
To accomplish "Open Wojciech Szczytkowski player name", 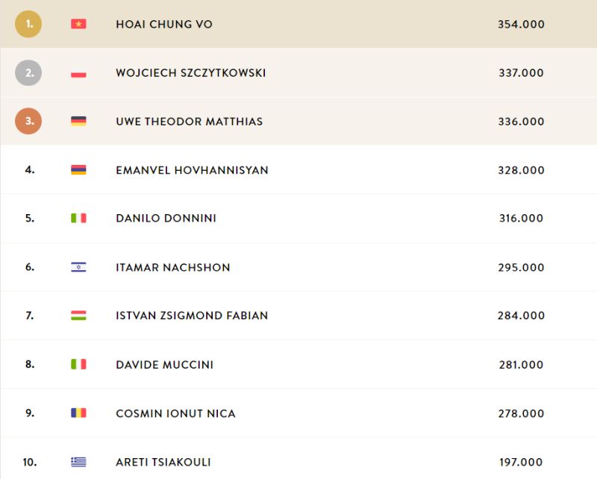I will 191,72.
